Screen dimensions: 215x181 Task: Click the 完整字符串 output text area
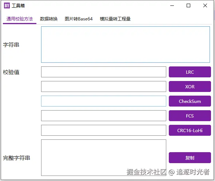click(104, 158)
